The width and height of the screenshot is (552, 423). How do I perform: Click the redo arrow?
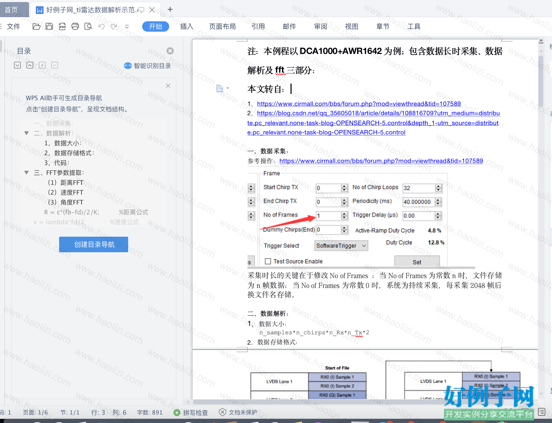pos(114,26)
